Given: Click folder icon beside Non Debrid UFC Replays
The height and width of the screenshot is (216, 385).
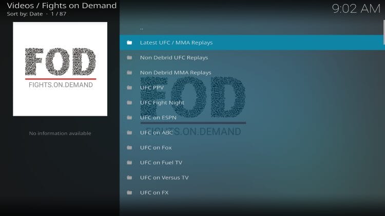Looking at the screenshot, I should [x=129, y=57].
